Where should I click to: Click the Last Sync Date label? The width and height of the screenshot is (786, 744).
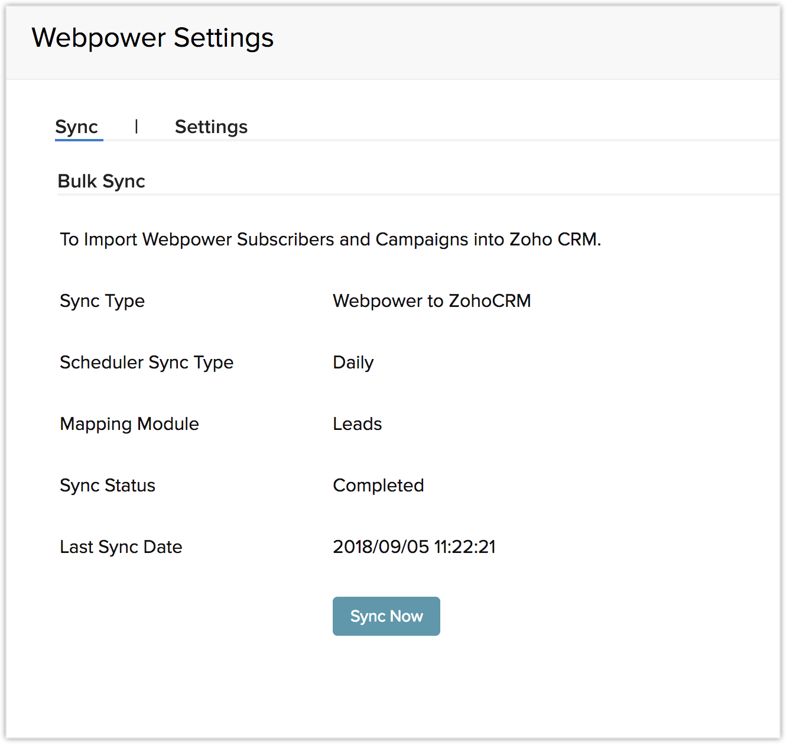point(121,547)
